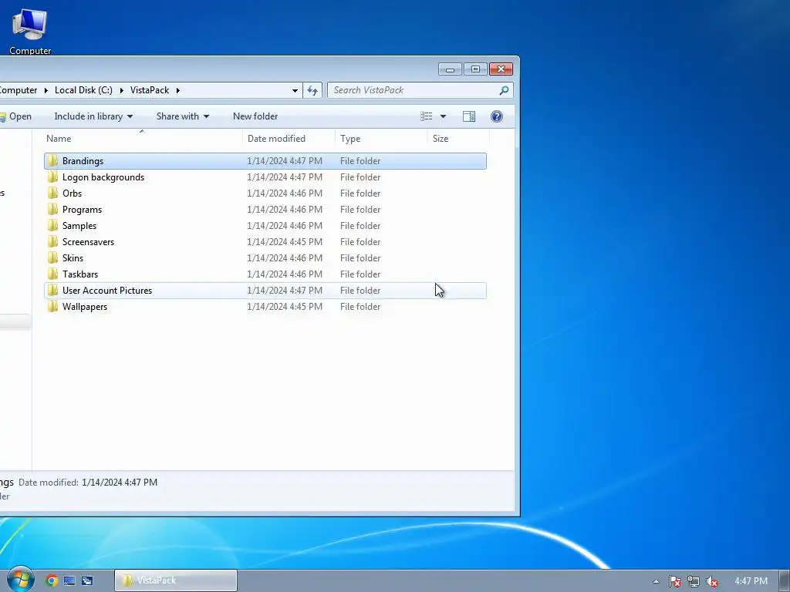Click the Orbs folder icon

[53, 193]
